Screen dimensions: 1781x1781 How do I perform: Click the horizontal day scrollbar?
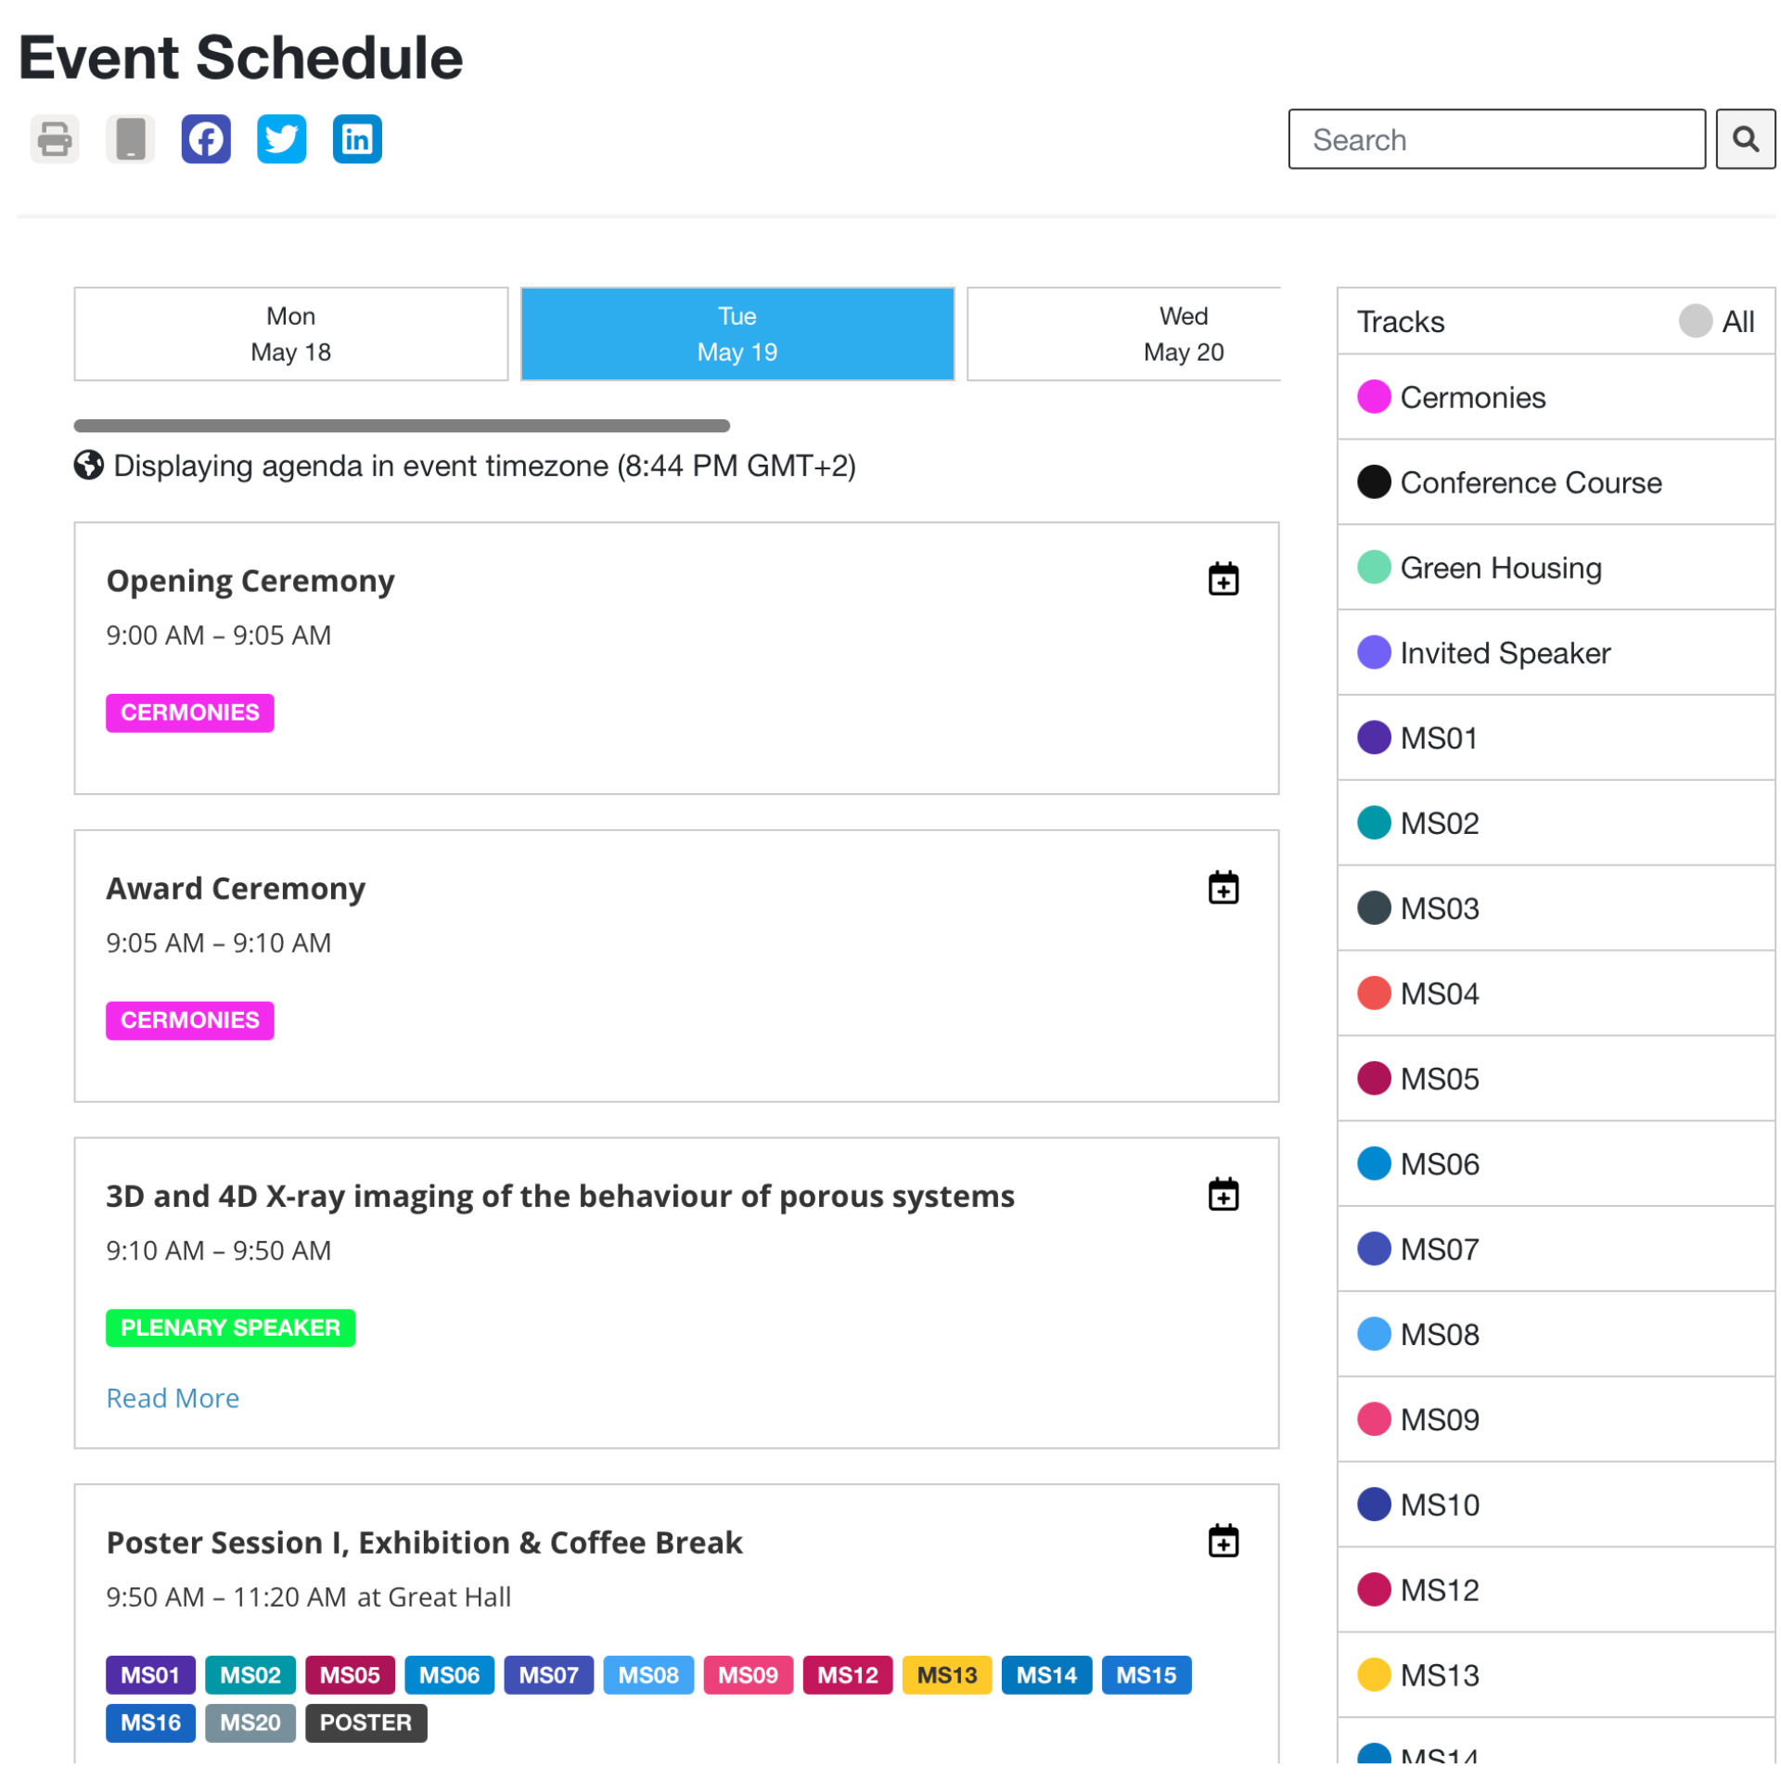(x=402, y=426)
